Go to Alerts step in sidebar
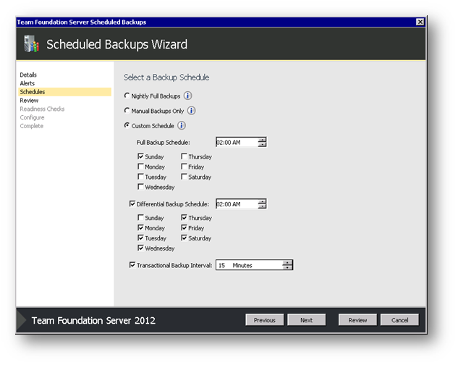The width and height of the screenshot is (458, 365). 27,83
